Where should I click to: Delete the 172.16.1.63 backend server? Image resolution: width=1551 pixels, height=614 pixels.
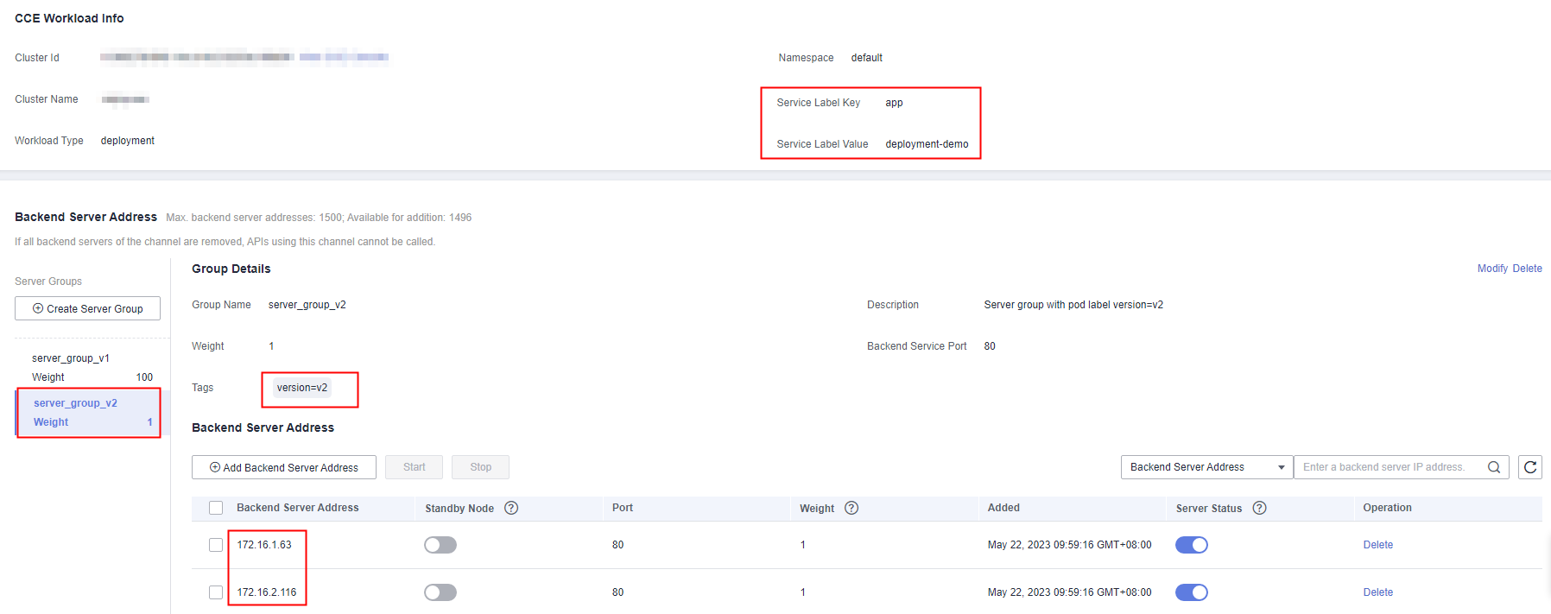pyautogui.click(x=1377, y=545)
